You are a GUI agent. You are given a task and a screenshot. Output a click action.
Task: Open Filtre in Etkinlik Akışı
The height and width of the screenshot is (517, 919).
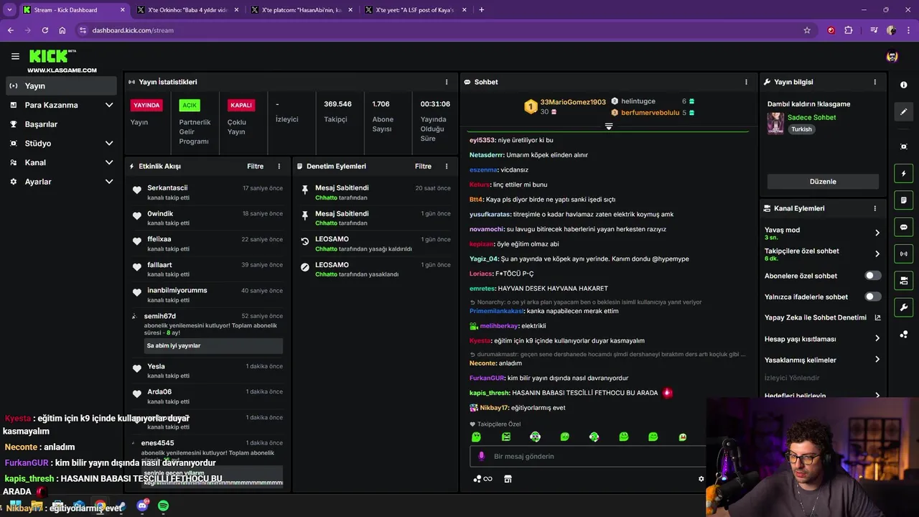coord(256,166)
